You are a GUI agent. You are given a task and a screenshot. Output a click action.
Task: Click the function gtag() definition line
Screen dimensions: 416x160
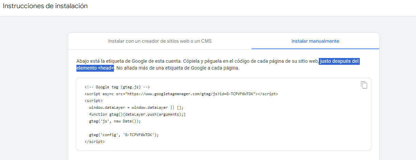tap(137, 114)
